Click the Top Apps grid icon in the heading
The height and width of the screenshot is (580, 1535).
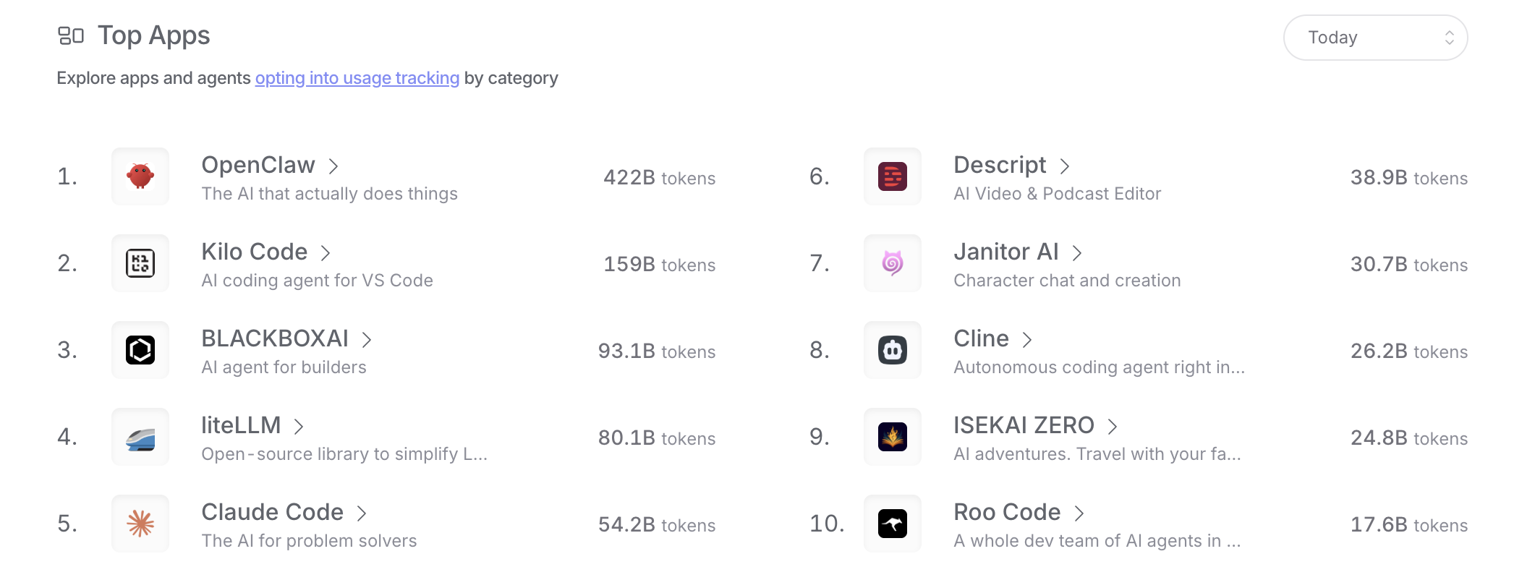71,35
